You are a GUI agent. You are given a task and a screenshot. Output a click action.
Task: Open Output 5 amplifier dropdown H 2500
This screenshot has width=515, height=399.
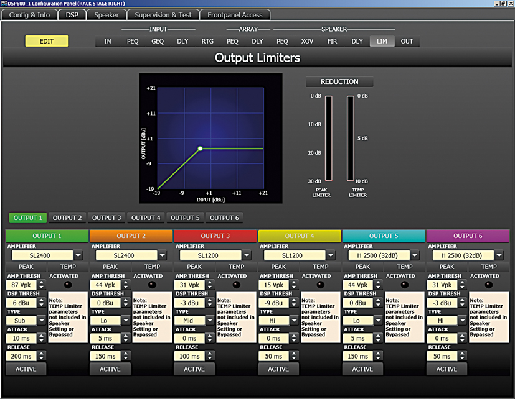coord(384,255)
